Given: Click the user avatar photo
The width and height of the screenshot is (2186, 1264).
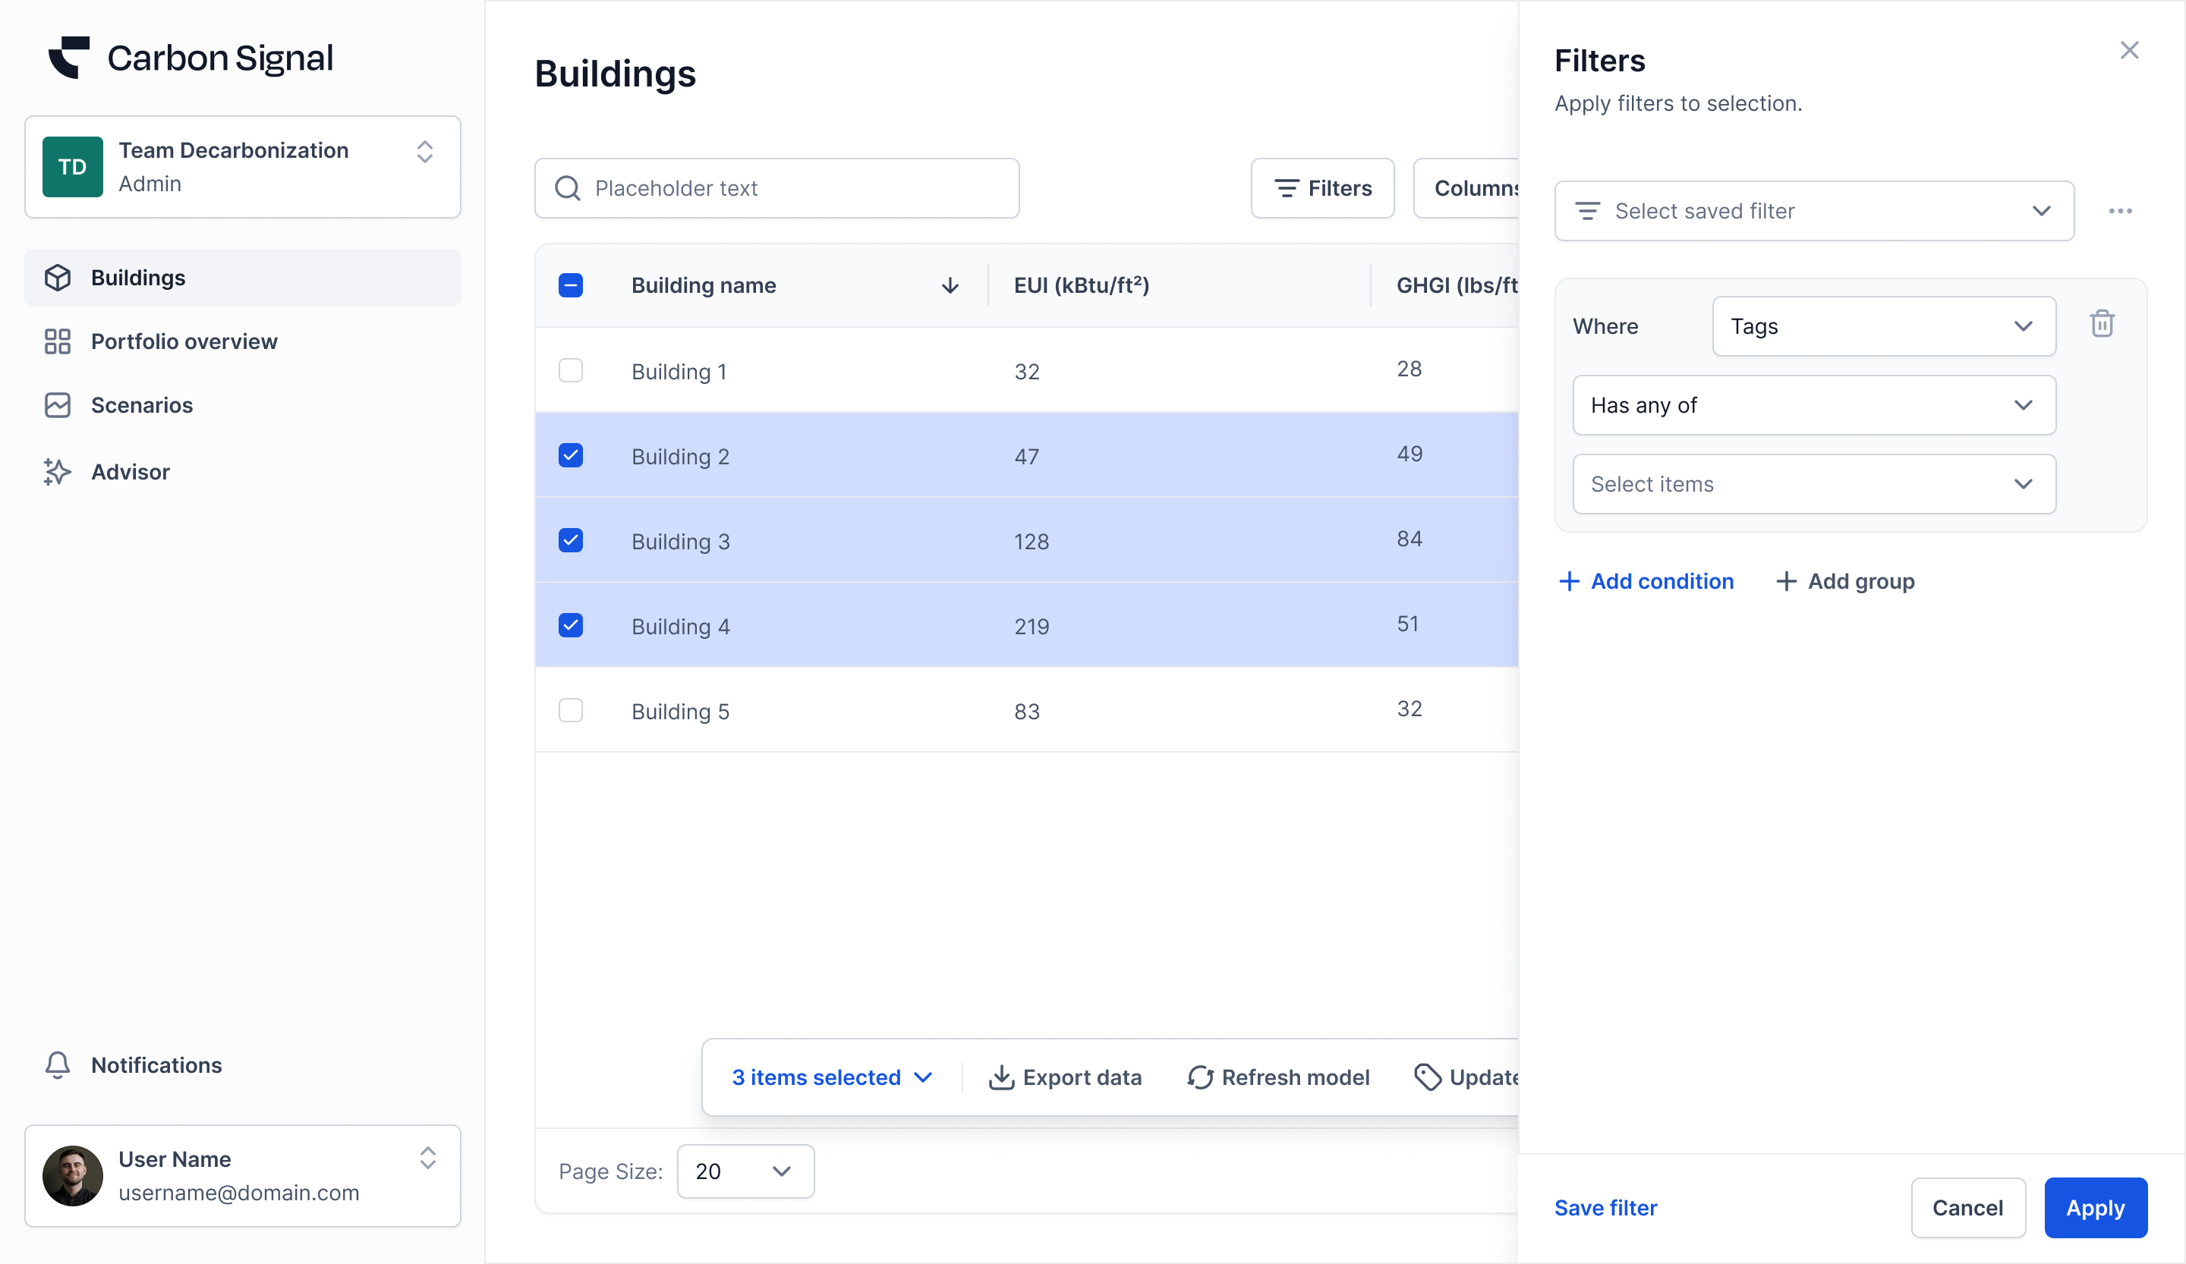Looking at the screenshot, I should tap(73, 1175).
